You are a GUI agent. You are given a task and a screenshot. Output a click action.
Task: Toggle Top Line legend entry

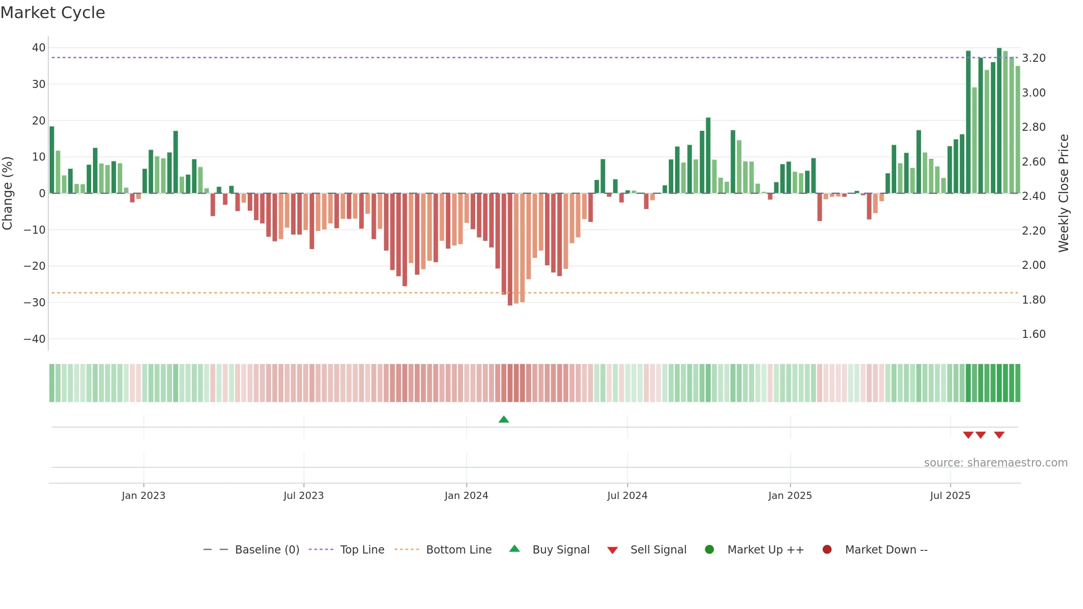(347, 549)
